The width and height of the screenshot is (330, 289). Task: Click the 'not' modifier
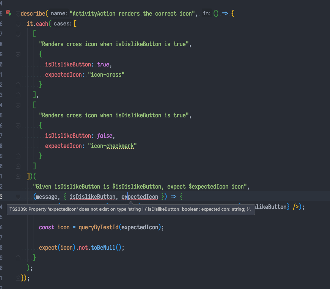click(83, 248)
